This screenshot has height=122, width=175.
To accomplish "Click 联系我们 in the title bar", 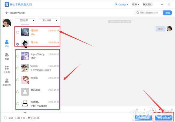I will coord(148,4).
